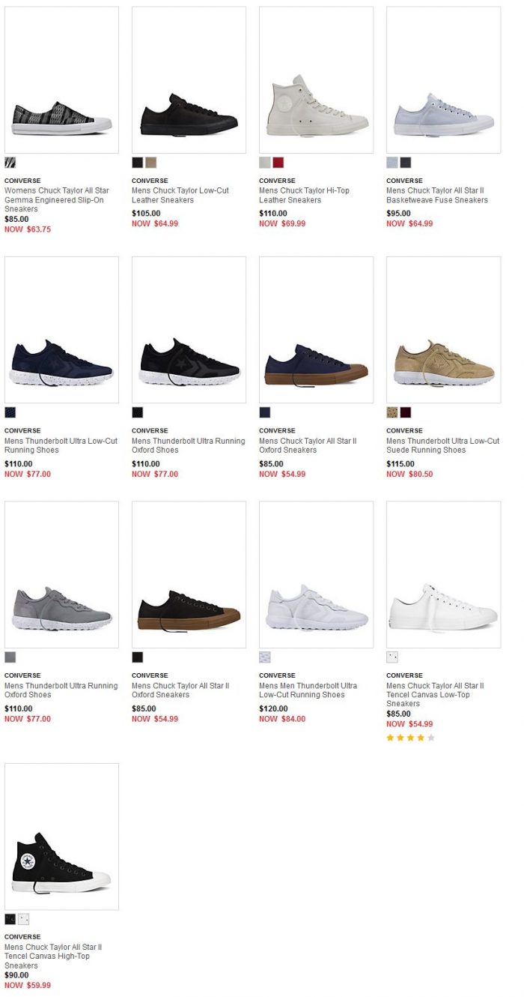Click the NOW $63.75 sale price

(x=28, y=229)
